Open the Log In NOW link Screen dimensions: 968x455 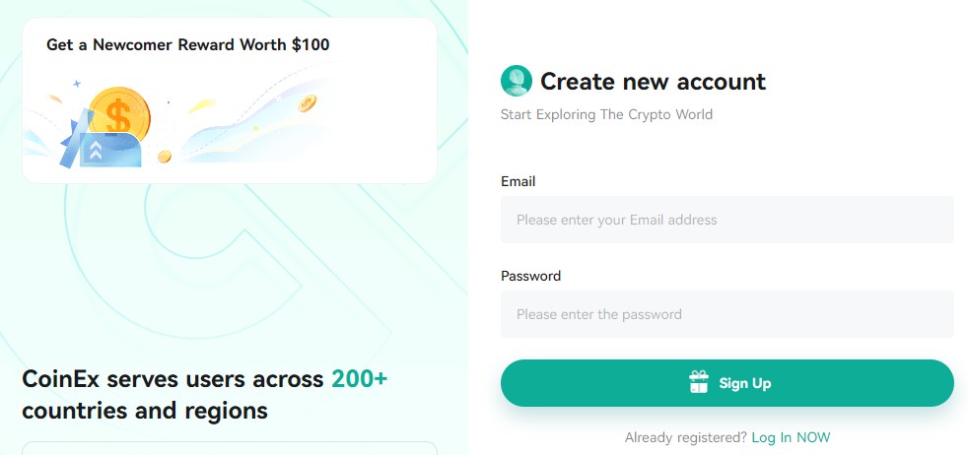791,437
